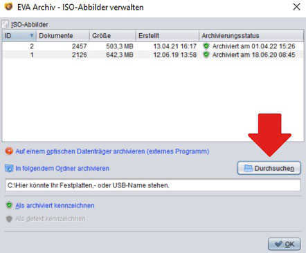The height and width of the screenshot is (253, 306).
Task: Select the ID 2 cell
Action: (19, 46)
